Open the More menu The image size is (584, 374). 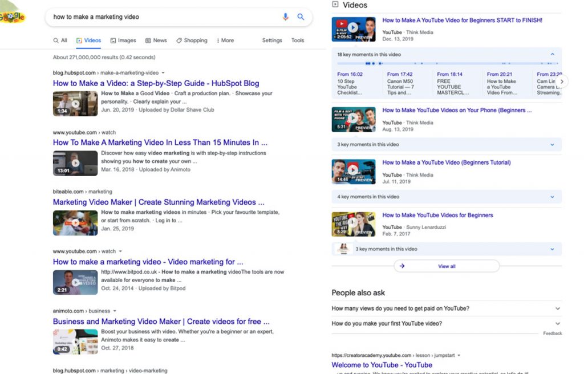tap(225, 40)
